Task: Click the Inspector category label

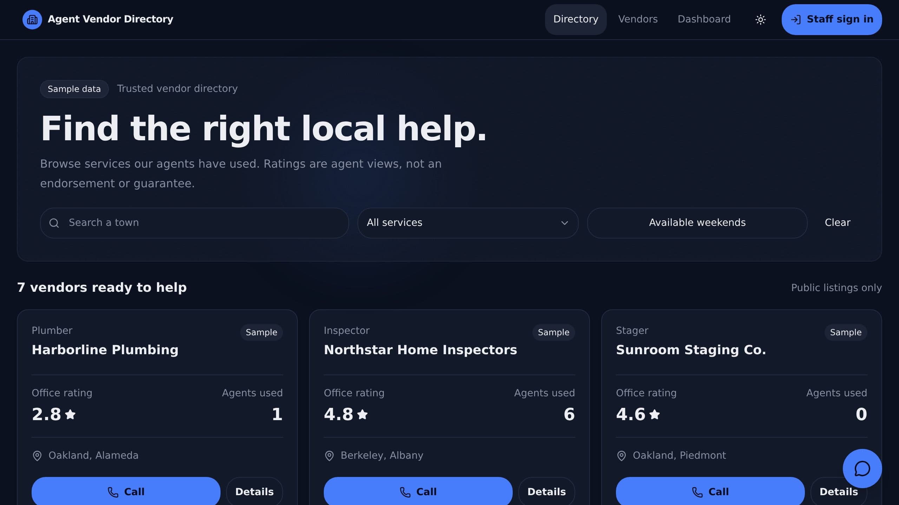Action: 347,331
